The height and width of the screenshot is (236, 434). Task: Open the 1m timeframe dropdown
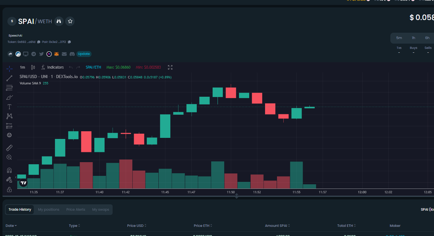pyautogui.click(x=22, y=67)
